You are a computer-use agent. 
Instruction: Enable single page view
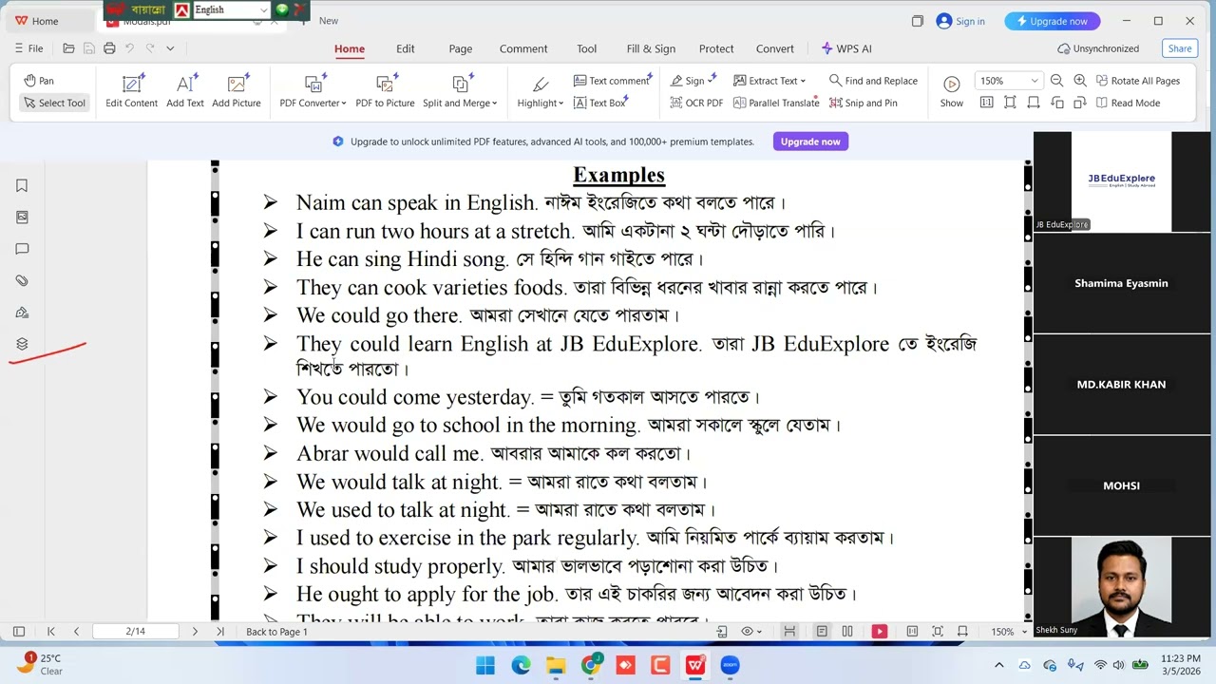pyautogui.click(x=822, y=632)
